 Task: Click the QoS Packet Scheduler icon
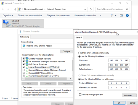tap(27, 64)
